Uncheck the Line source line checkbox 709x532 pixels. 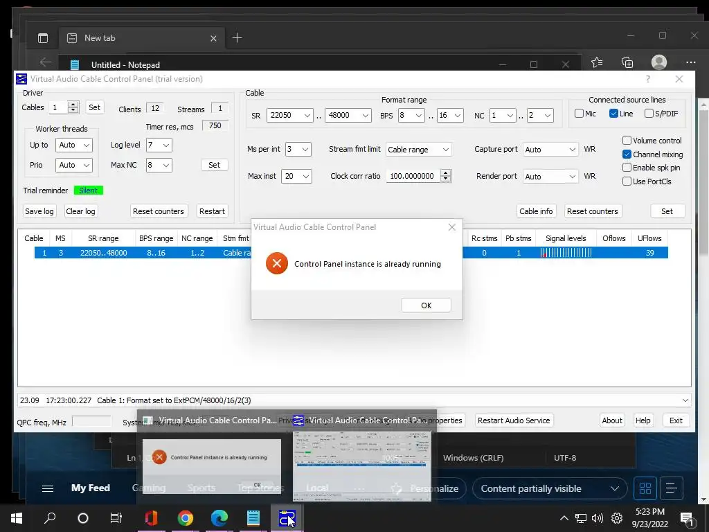pyautogui.click(x=613, y=114)
